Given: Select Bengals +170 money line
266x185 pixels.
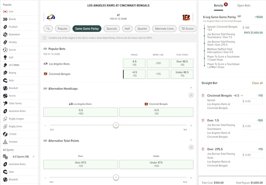Looking at the screenshot, I should [158, 74].
